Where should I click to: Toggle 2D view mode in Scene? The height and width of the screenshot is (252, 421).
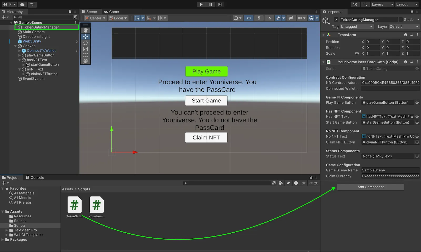[x=249, y=18]
